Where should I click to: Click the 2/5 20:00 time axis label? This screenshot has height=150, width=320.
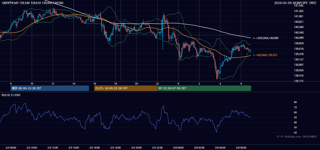pos(136,147)
